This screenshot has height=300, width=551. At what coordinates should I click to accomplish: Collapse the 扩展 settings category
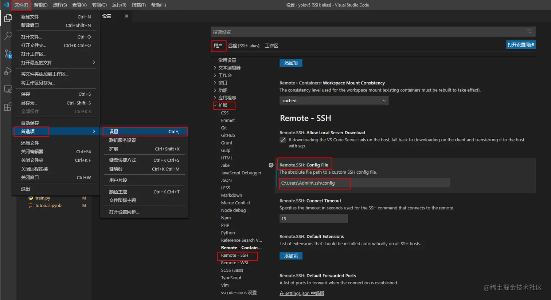click(x=215, y=105)
